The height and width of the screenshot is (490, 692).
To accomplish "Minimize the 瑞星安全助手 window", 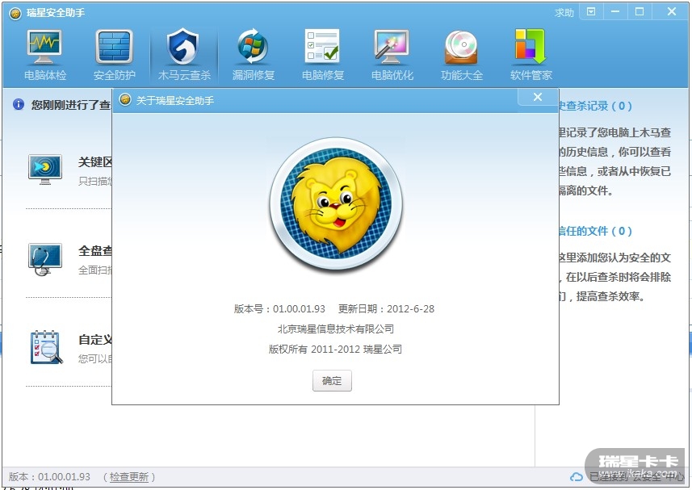I will (x=615, y=12).
